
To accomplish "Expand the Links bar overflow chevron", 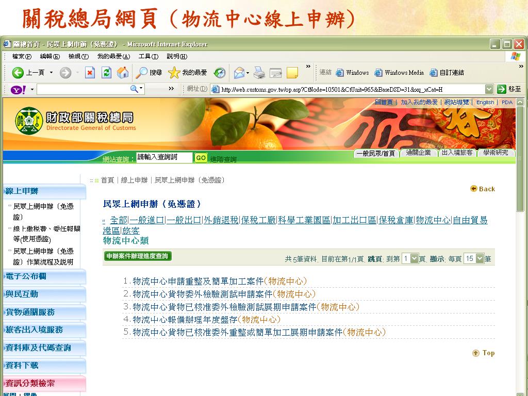I will tap(521, 67).
